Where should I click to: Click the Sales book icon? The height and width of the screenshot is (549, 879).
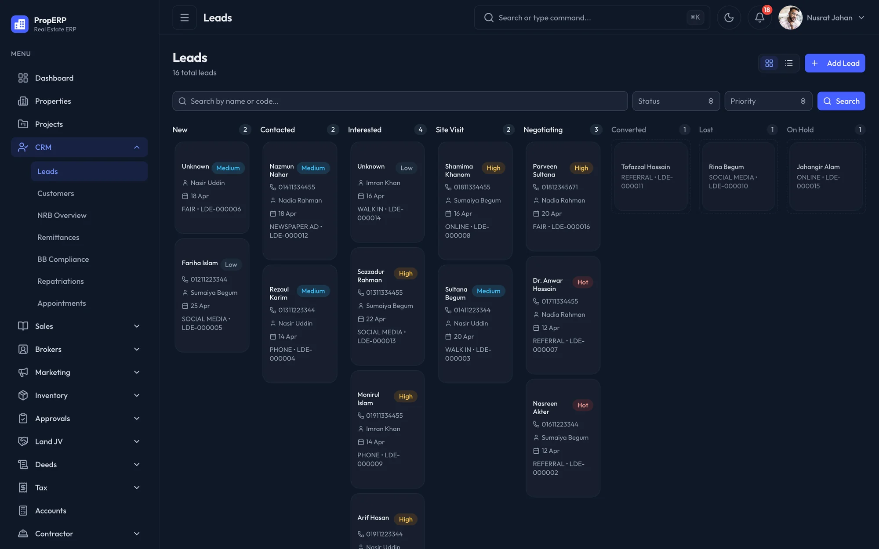(x=23, y=326)
